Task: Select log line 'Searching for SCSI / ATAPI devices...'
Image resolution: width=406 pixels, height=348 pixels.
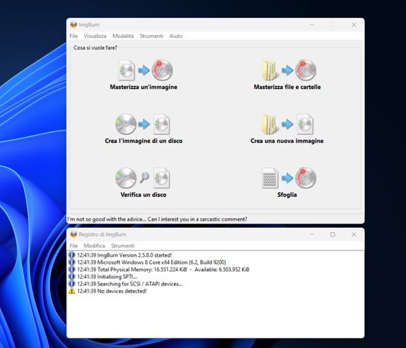Action: coord(130,284)
